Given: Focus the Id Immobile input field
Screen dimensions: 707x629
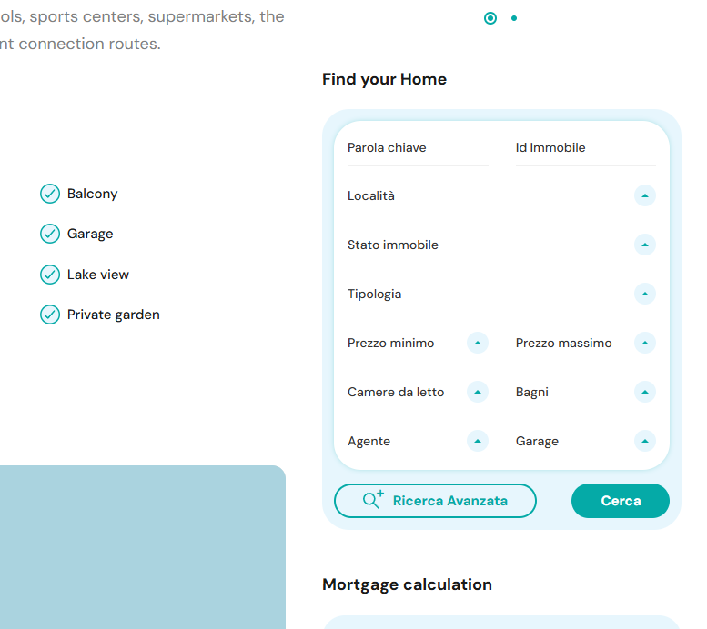Looking at the screenshot, I should click(x=586, y=148).
